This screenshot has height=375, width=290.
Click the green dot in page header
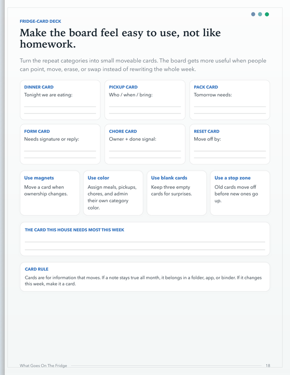(267, 14)
